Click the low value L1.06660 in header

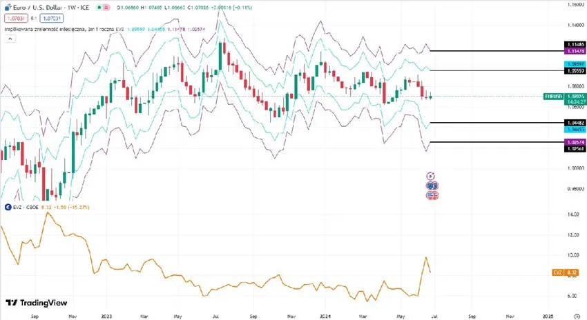(x=175, y=8)
